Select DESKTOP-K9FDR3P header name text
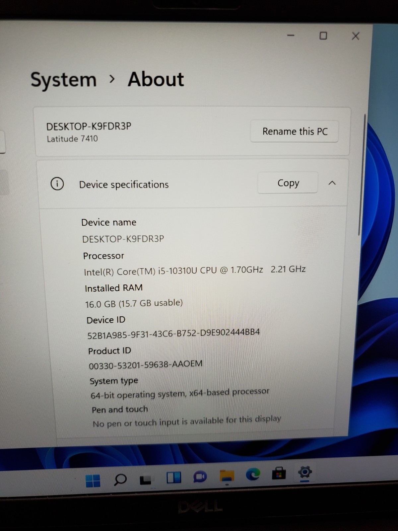Screen dimensions: 398x531 (89, 126)
